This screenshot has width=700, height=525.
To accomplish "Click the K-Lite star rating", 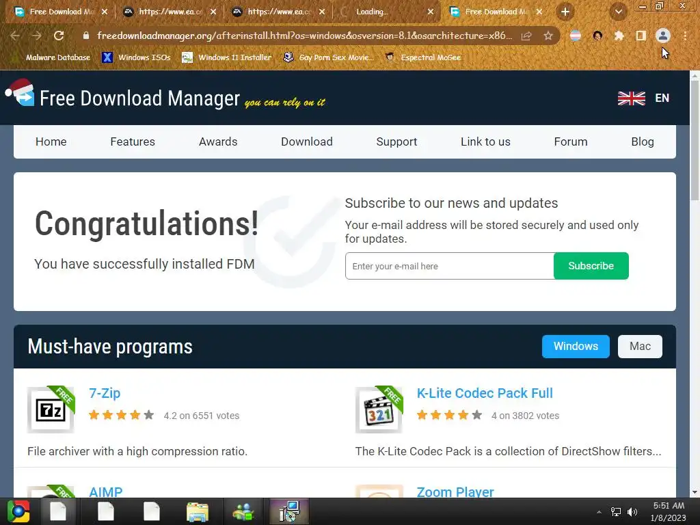I will [x=450, y=415].
